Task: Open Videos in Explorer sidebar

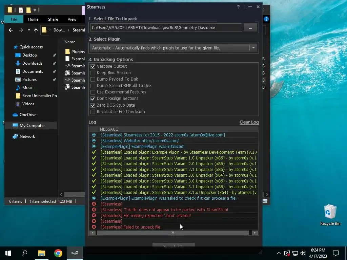Action: pos(28,104)
